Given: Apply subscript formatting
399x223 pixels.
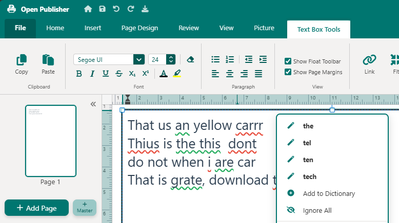Looking at the screenshot, I should (x=132, y=74).
